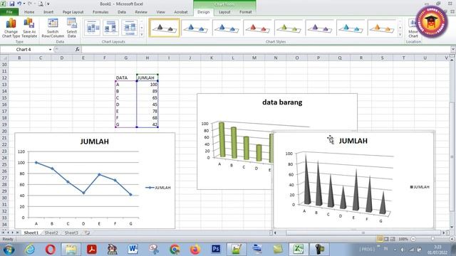Switch to Sheet2 tab
The height and width of the screenshot is (256, 456).
51,233
